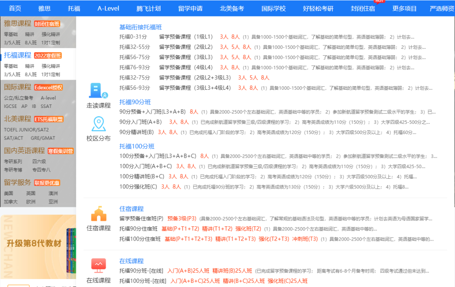Viewport: 455px width, 287px height.
Task: Choose 冲刺班(T3) in 托福100分住宿班
Action: coord(305,239)
